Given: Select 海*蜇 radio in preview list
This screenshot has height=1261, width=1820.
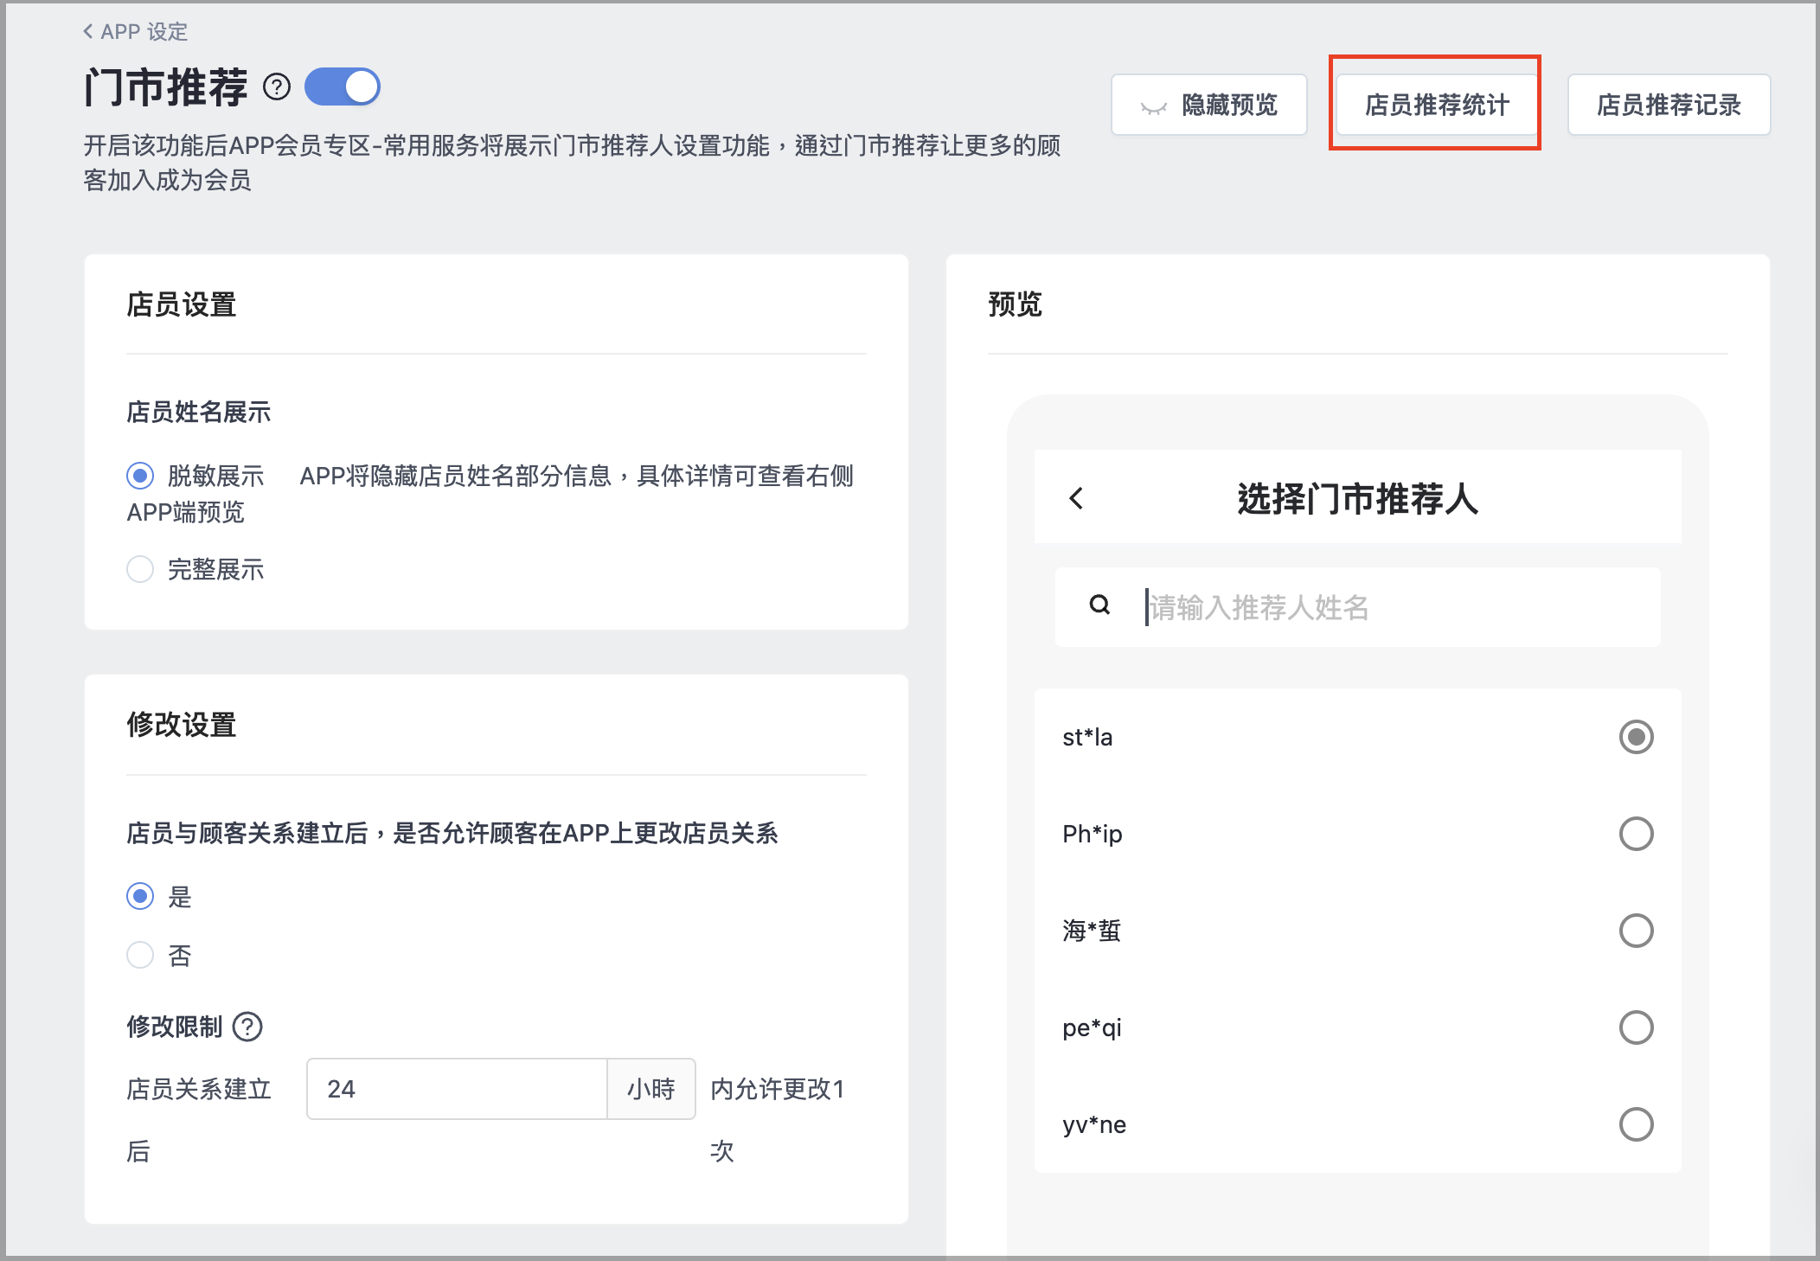Looking at the screenshot, I should pos(1636,931).
